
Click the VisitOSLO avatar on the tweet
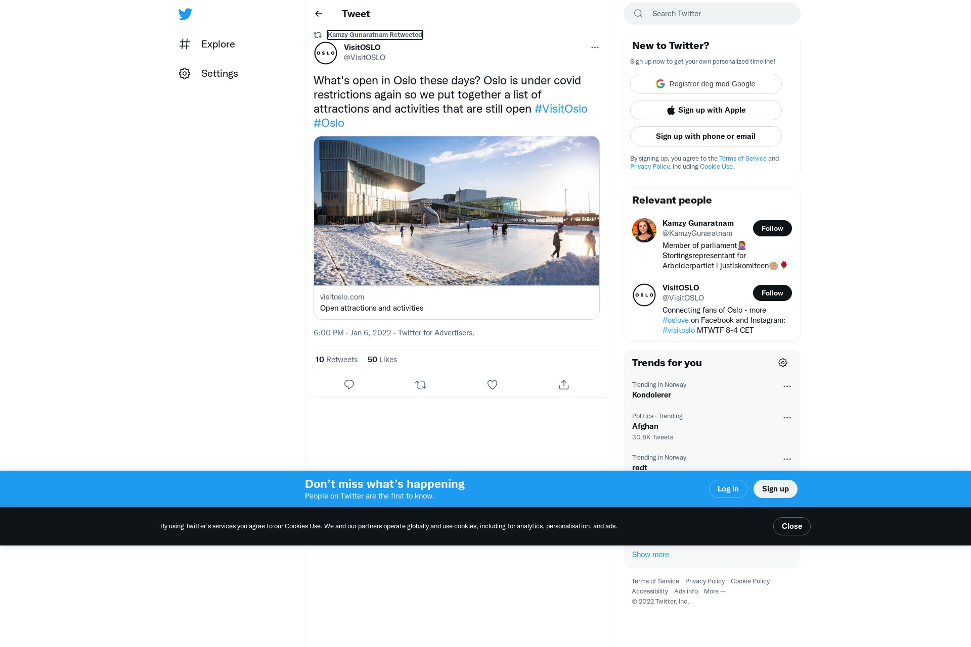[x=326, y=53]
